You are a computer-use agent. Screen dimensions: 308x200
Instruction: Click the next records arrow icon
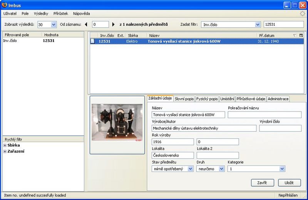pos(113,25)
